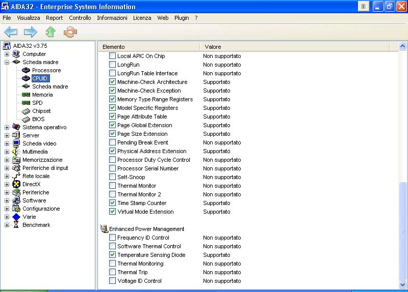Image resolution: width=408 pixels, height=292 pixels.
Task: Click the Configurazione icon in tree
Action: click(16, 209)
